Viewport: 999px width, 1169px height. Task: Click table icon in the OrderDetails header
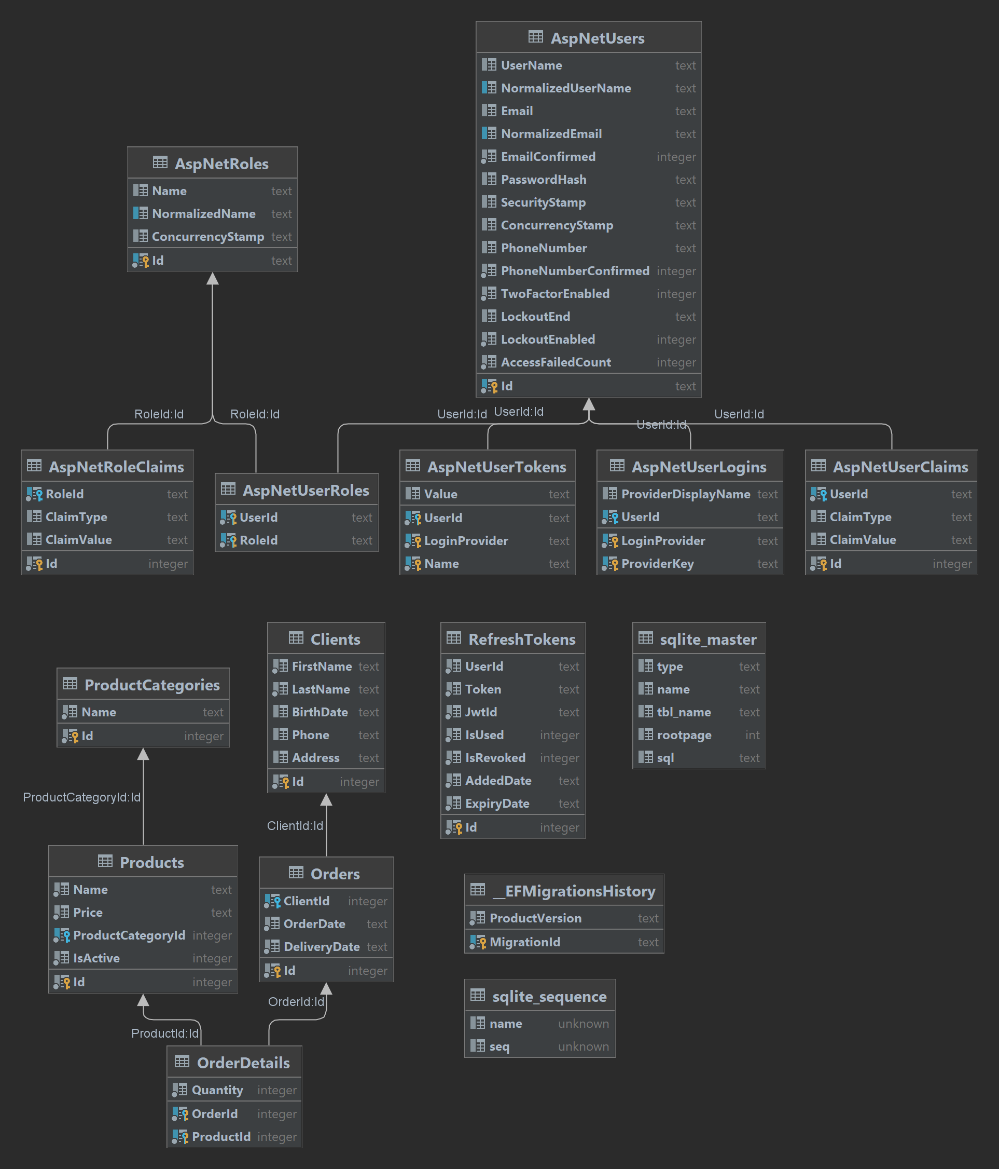182,1062
